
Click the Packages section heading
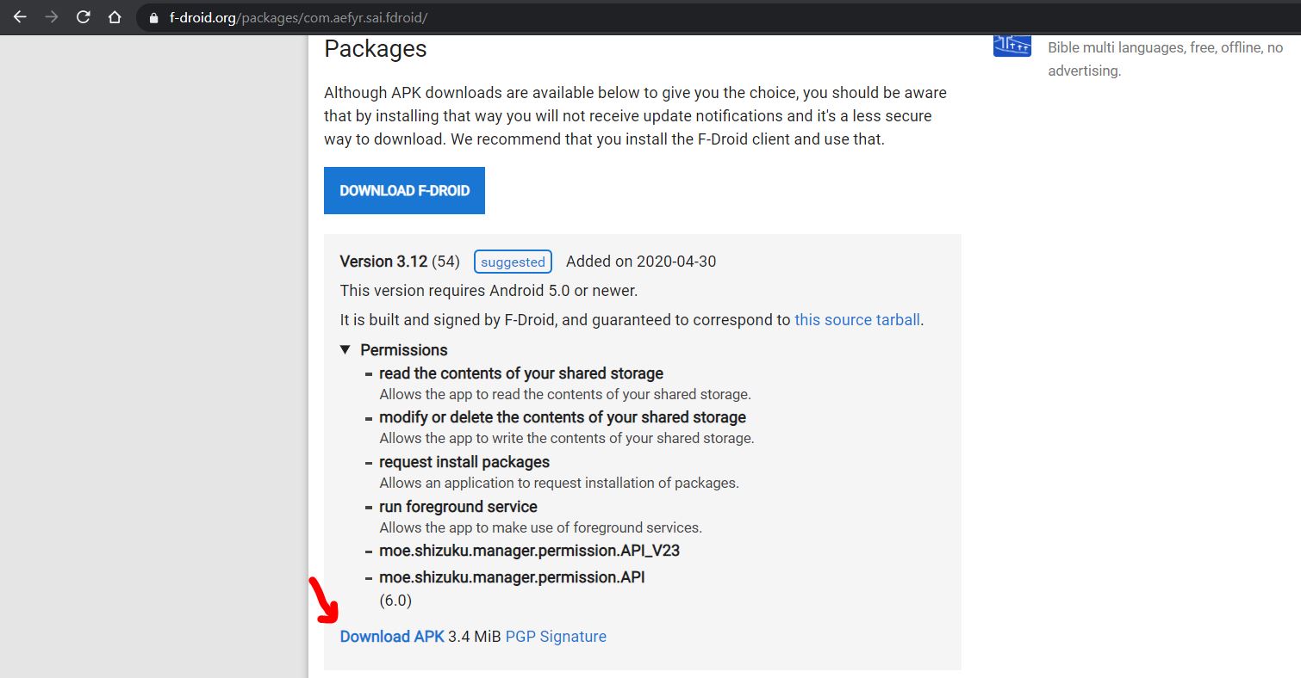point(376,49)
